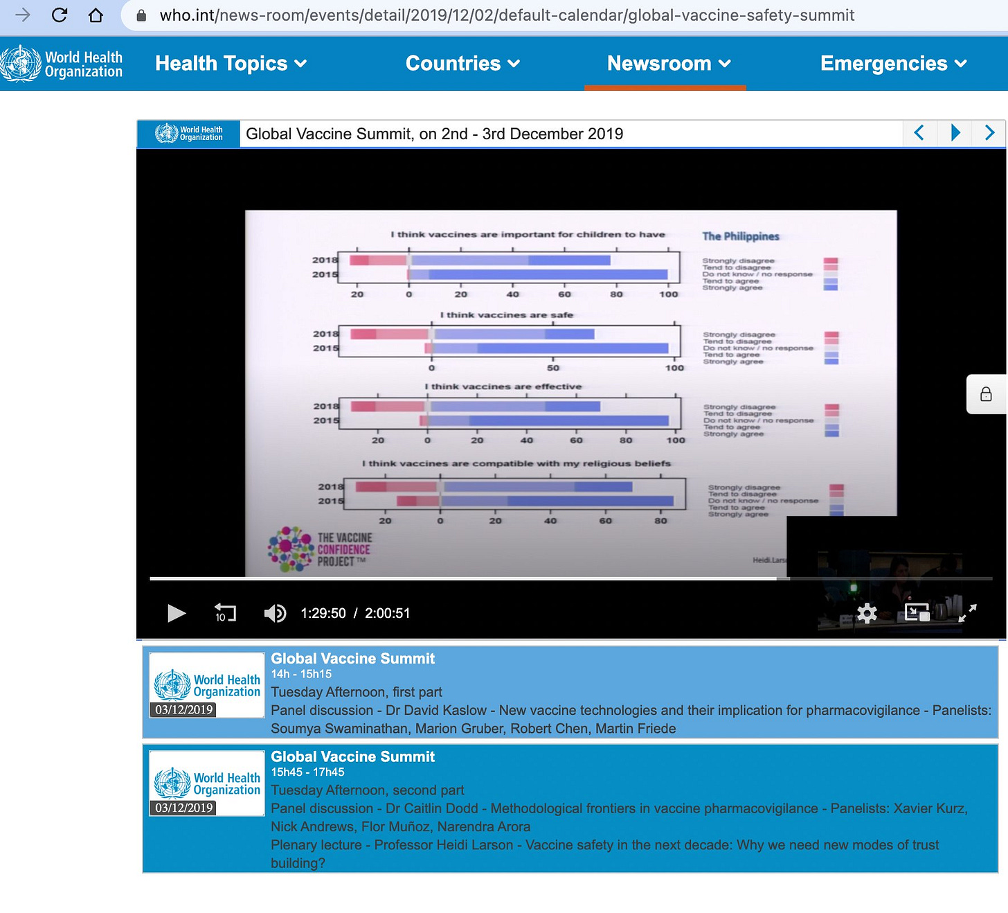Viewport: 1008px width, 913px height.
Task: Click the browser forward arrow
Action: (23, 15)
